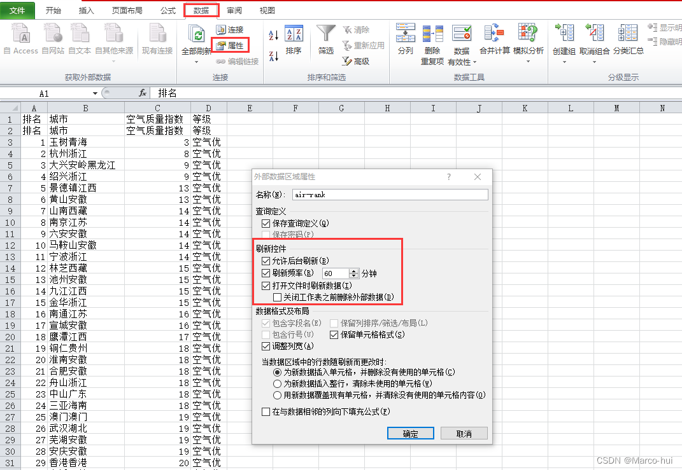The height and width of the screenshot is (470, 682).
Task: Click the 名称 field containing air-rank
Action: click(390, 195)
